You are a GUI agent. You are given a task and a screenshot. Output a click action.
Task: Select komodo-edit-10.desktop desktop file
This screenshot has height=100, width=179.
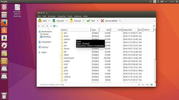[x=17, y=11]
